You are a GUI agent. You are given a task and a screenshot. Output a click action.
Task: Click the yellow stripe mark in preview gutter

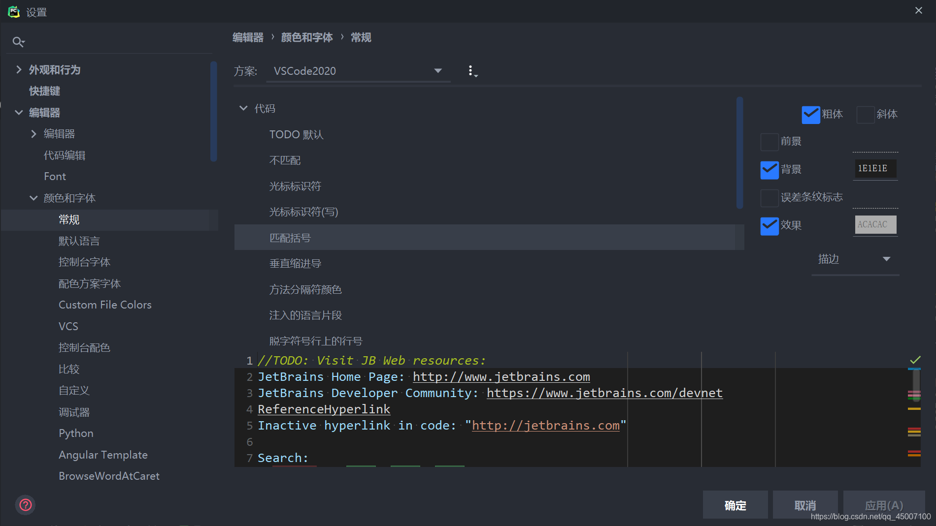coord(914,409)
